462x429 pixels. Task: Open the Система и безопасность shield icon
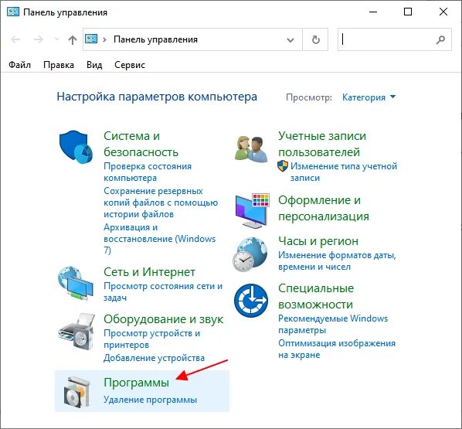76,147
